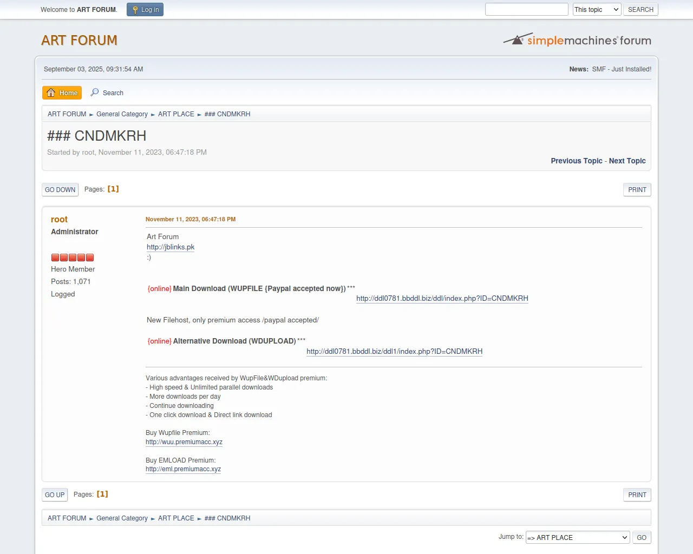Click the '### CNDMKRH' topic heading
The height and width of the screenshot is (554, 693).
click(x=97, y=136)
